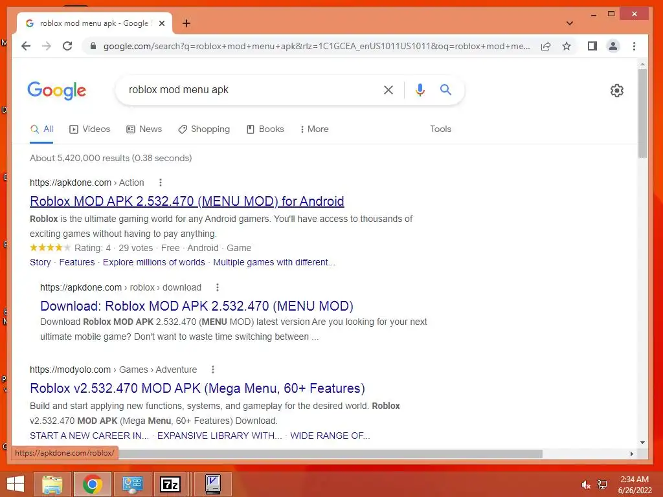Clear the search box with X
This screenshot has width=663, height=497.
(x=388, y=89)
